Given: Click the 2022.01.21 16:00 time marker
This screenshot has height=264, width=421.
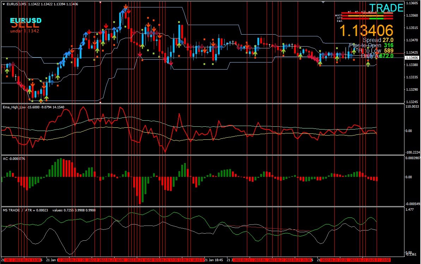Looking at the screenshot, I should pyautogui.click(x=111, y=260).
